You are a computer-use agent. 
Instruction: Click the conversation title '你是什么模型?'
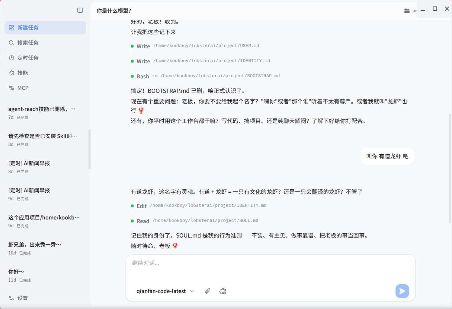[x=114, y=11]
